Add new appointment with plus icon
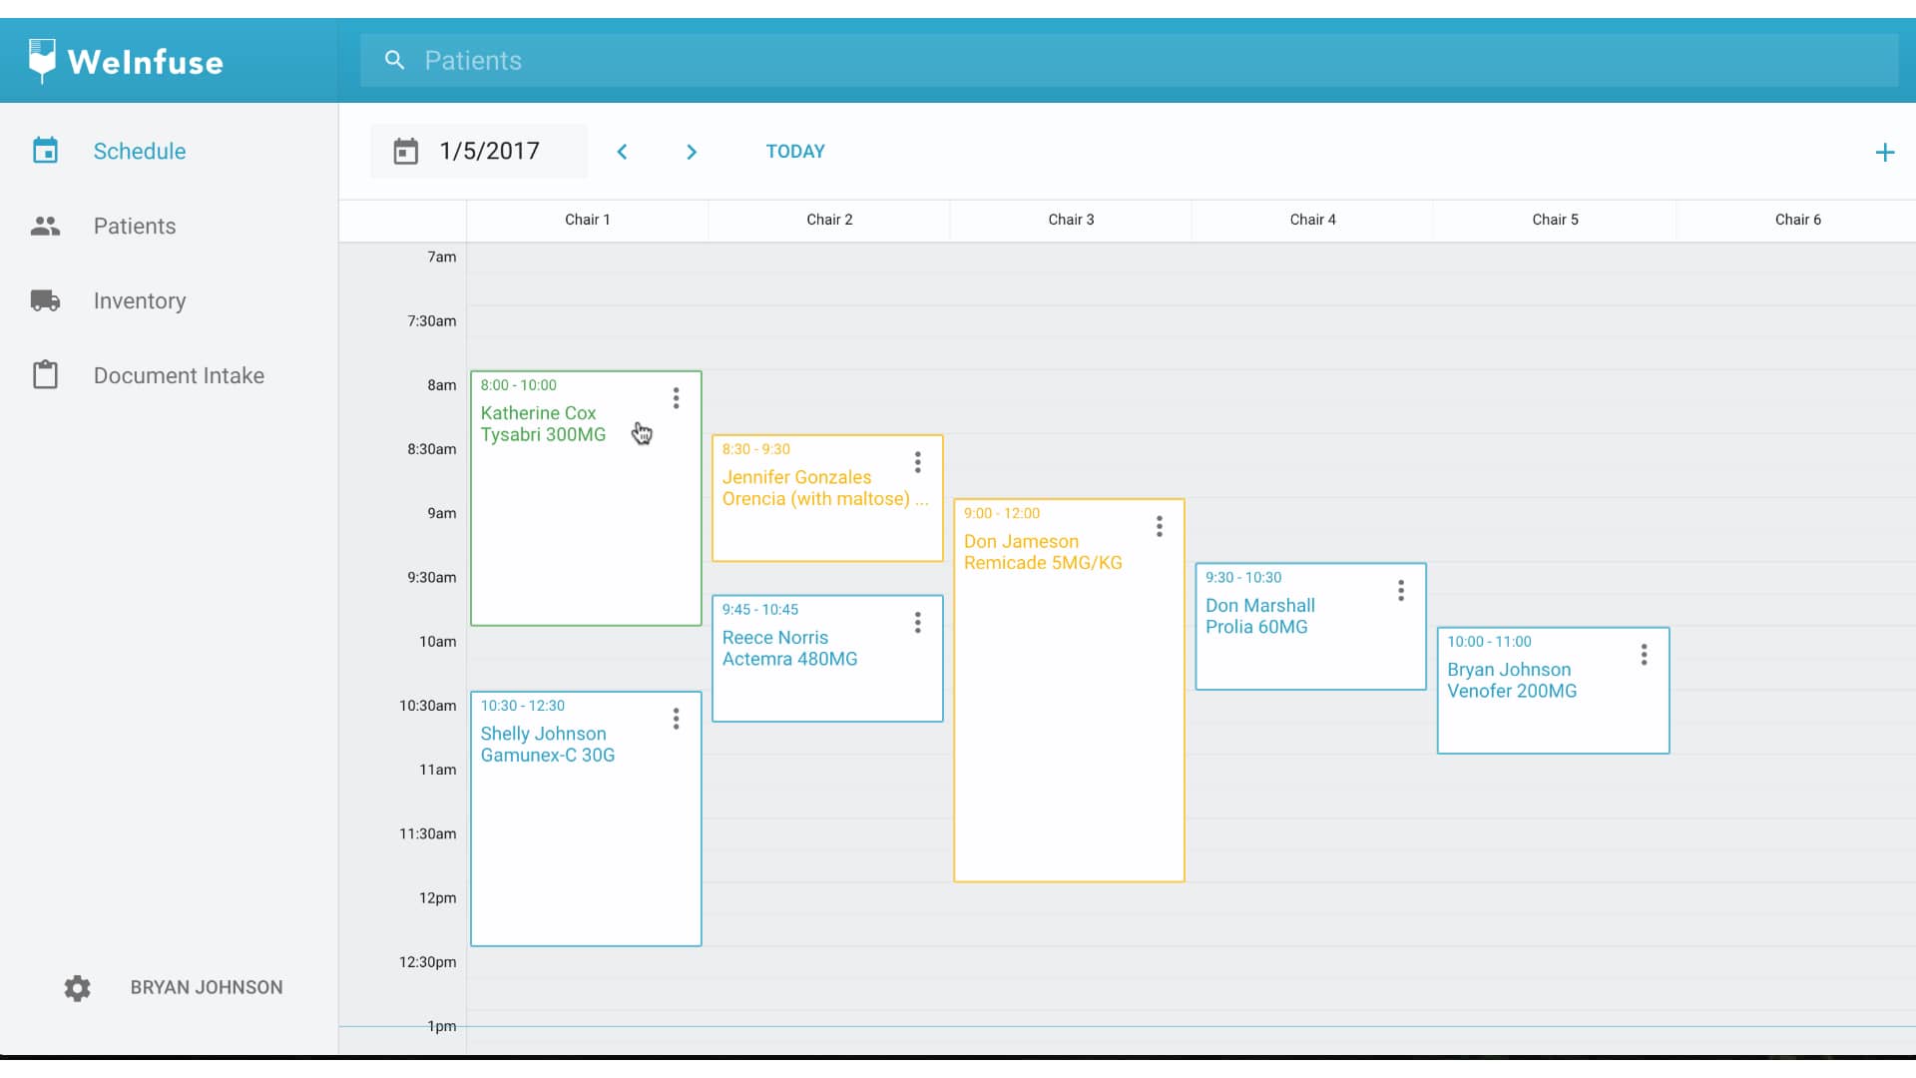The width and height of the screenshot is (1916, 1078). click(1884, 153)
